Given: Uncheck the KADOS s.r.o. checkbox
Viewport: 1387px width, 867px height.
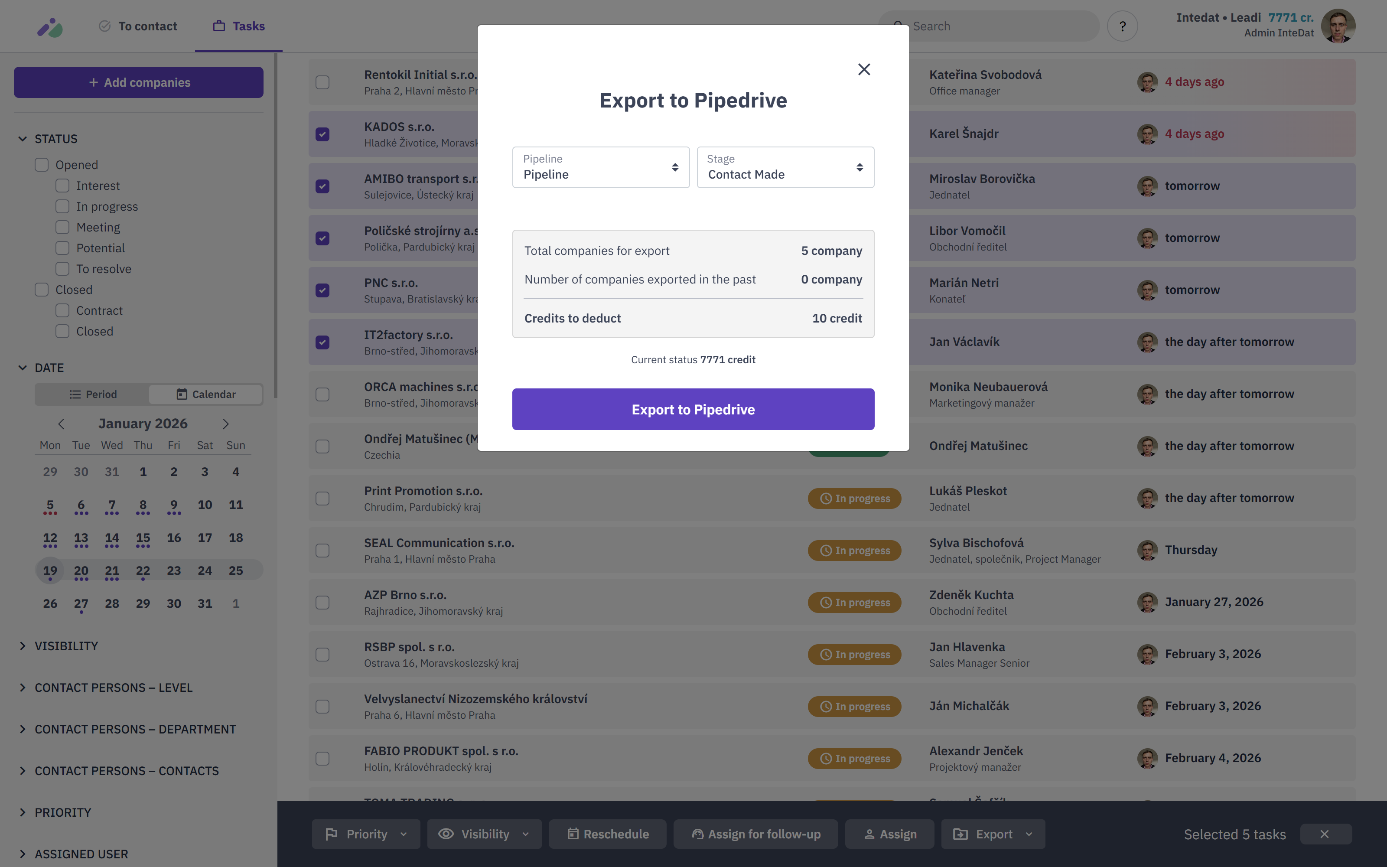Looking at the screenshot, I should [322, 134].
